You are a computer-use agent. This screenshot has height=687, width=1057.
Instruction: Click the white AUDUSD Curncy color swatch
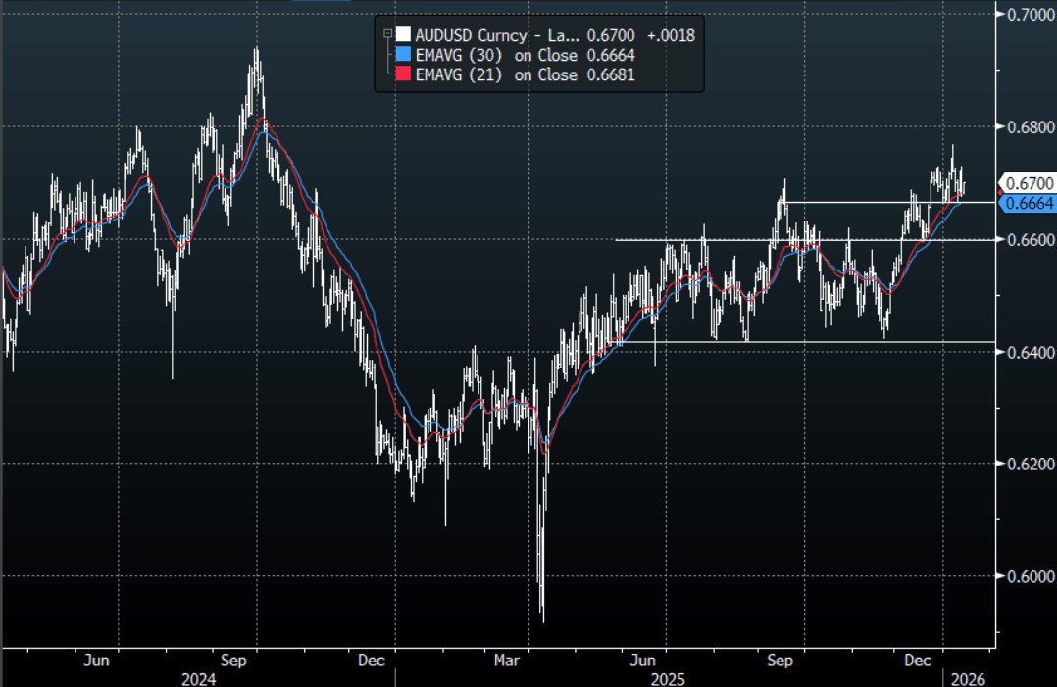click(x=402, y=35)
